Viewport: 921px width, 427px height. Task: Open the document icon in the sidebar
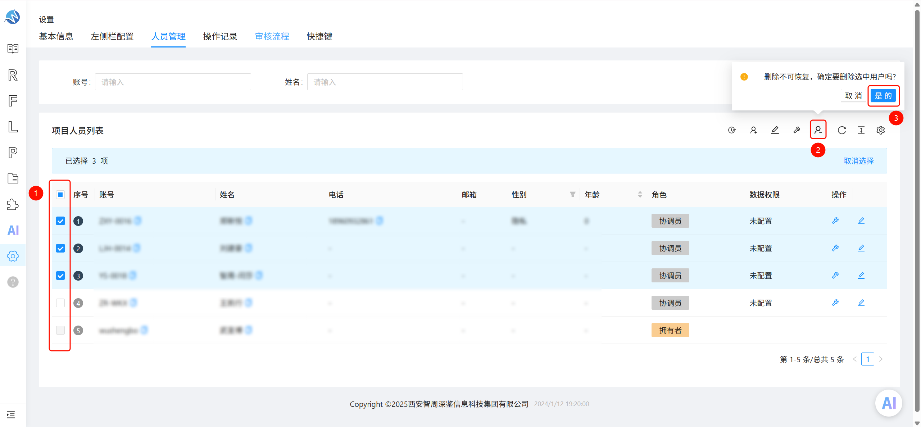tap(13, 178)
